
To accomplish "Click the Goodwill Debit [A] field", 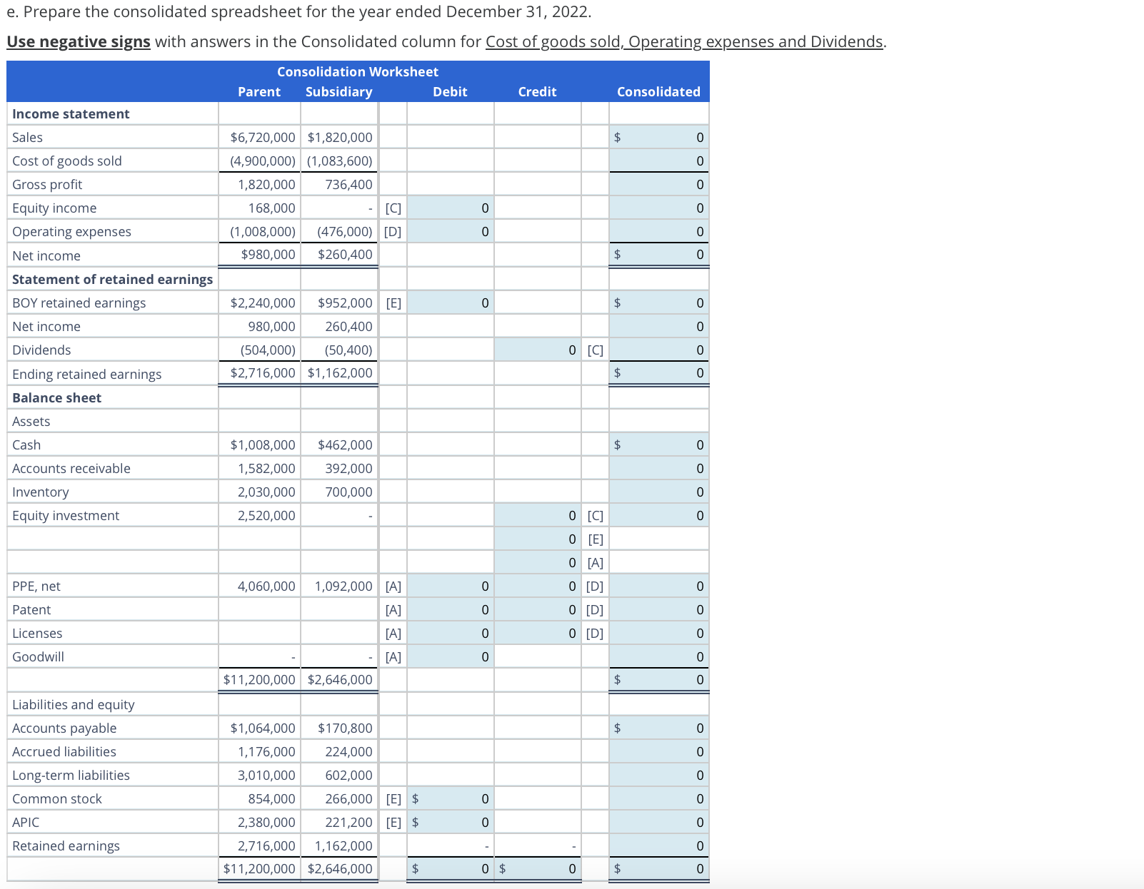I will [x=451, y=656].
